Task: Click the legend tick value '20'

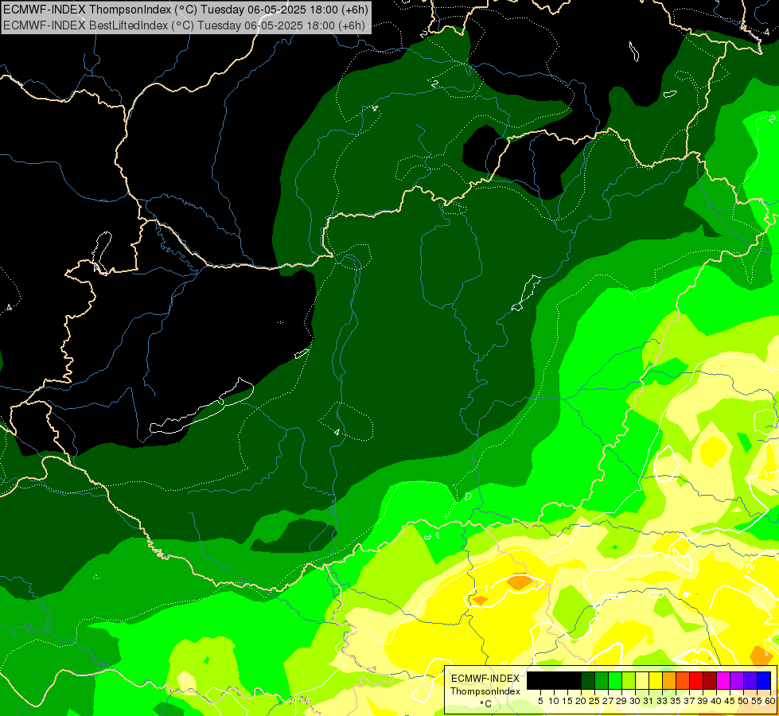Action: (x=581, y=701)
